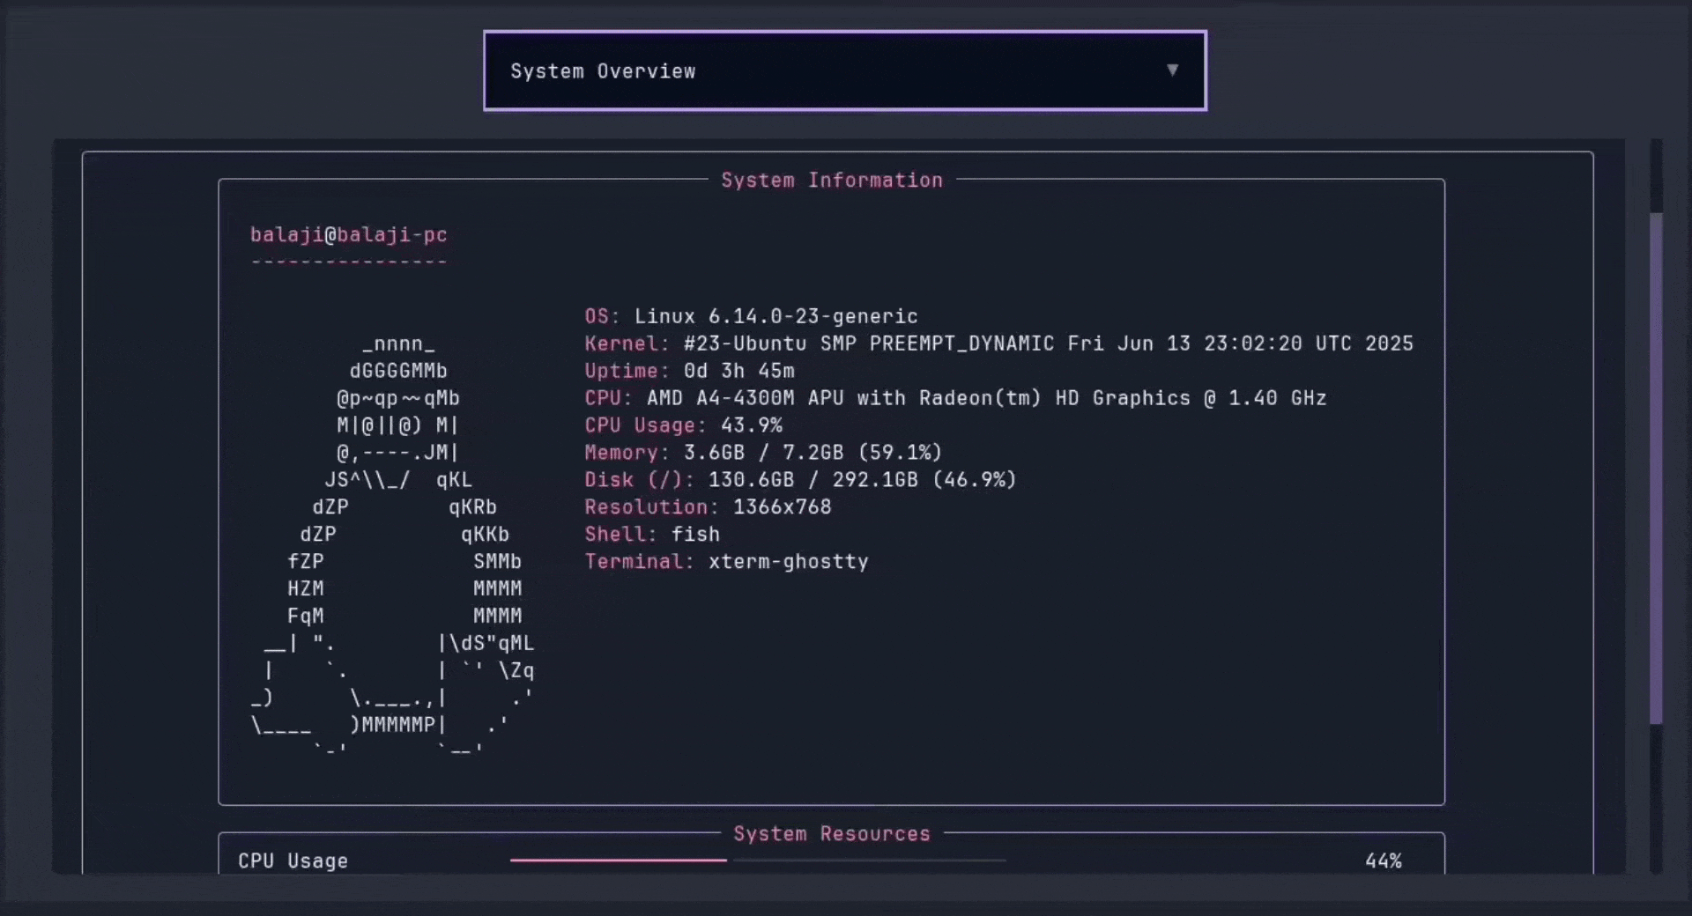Click the CPU Usage label in System Resources
The height and width of the screenshot is (916, 1692).
pyautogui.click(x=293, y=861)
